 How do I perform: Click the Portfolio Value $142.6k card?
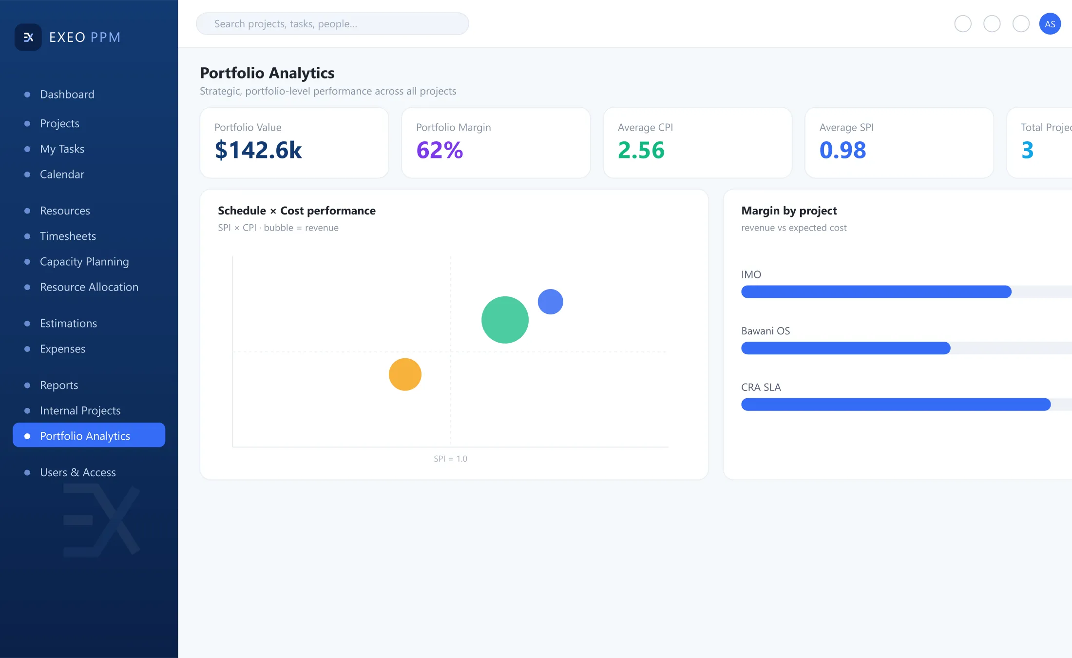294,142
